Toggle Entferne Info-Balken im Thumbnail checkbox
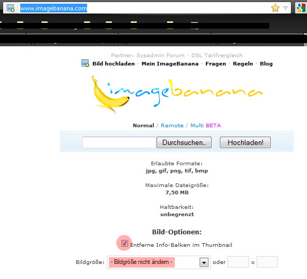The height and width of the screenshot is (279, 307). coord(124,243)
